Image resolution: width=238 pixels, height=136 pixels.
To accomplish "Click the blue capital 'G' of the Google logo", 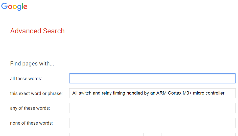I will (x=4, y=6).
